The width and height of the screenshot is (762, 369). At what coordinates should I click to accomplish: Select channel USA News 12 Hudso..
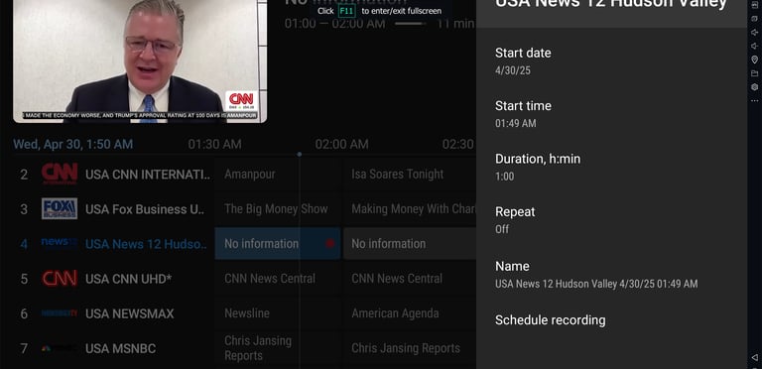tap(146, 244)
